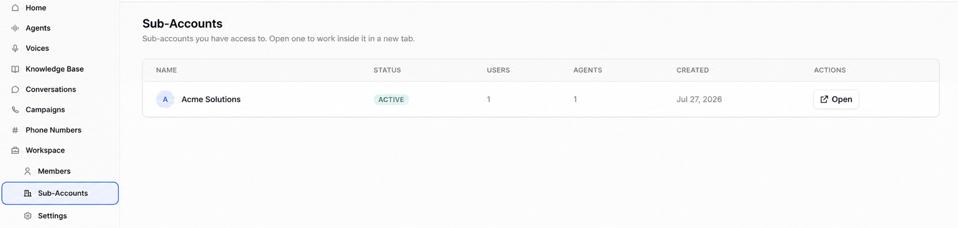The width and height of the screenshot is (958, 228).
Task: Click the Conversations chat bubble icon
Action: [16, 89]
